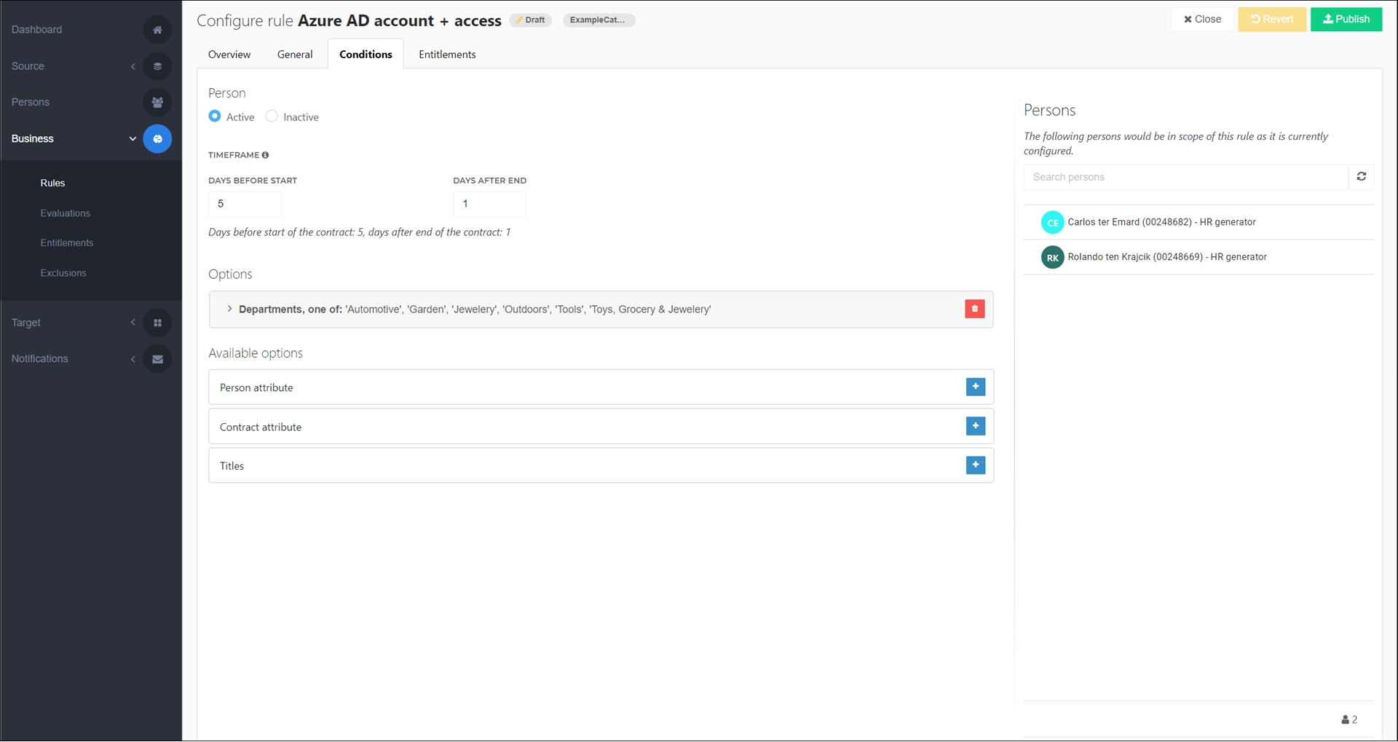Open Entitlements in the sidebar submenu
Screen dimensions: 1398x742
[67, 243]
